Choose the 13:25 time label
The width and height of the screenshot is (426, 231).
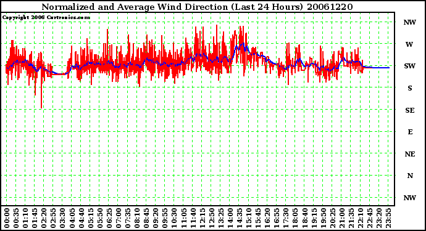(x=220, y=218)
